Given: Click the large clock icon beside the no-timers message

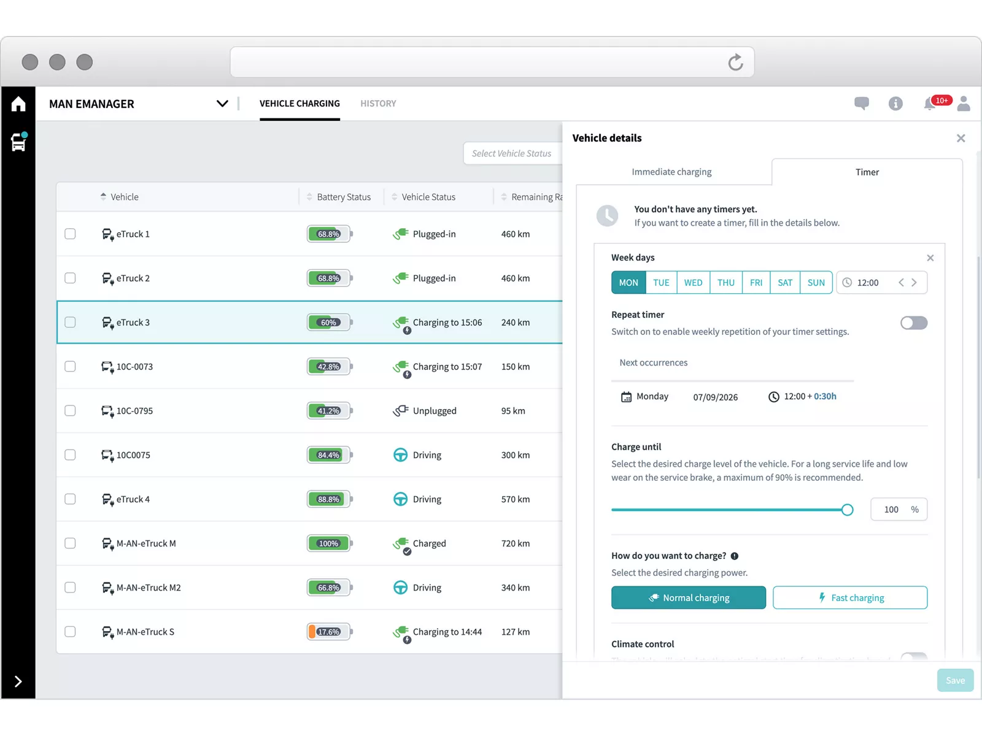Looking at the screenshot, I should click(x=607, y=215).
